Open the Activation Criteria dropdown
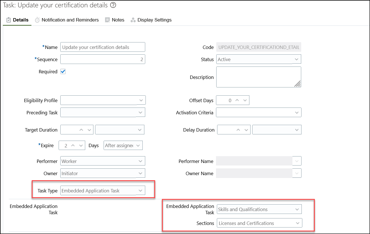 coord(259,112)
